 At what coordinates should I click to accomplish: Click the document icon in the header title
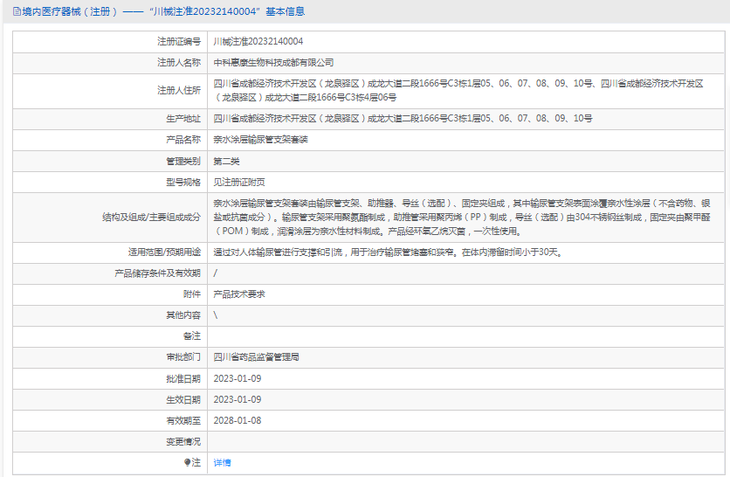[17, 11]
